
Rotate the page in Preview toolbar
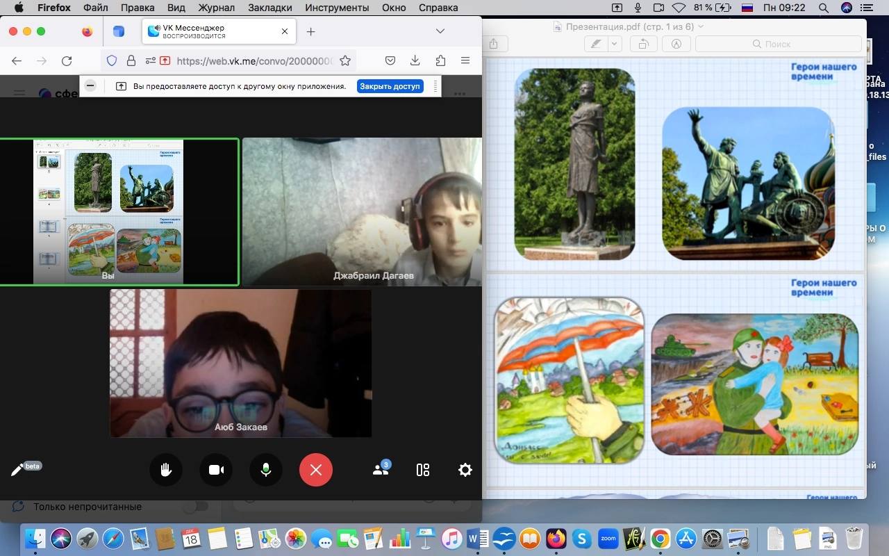point(644,44)
